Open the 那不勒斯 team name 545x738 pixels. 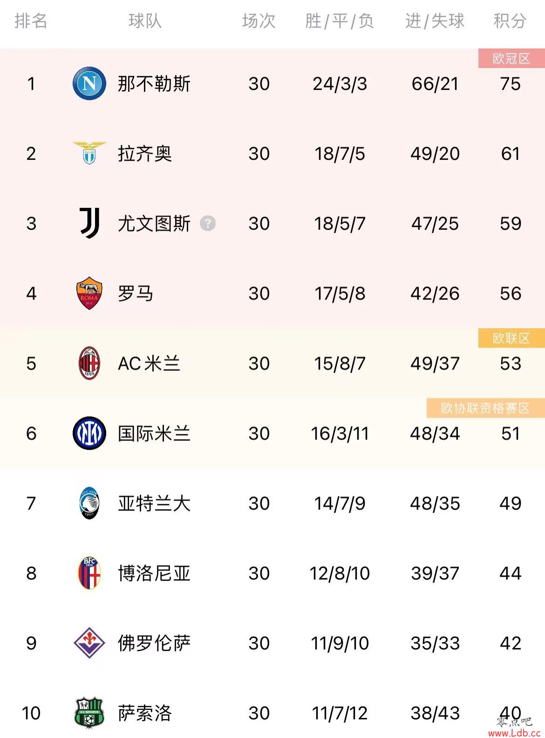154,84
